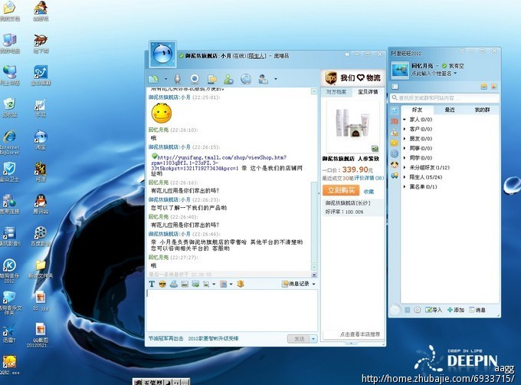Select the 我的群 tab in AliWangwang
521x385 pixels.
coord(482,110)
